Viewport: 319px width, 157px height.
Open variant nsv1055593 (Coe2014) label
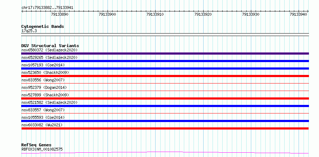[x=43, y=117]
